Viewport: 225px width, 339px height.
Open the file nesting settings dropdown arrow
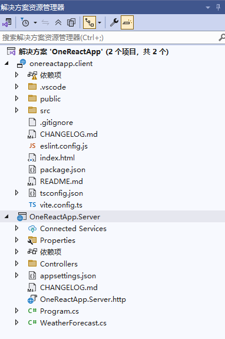point(100,22)
